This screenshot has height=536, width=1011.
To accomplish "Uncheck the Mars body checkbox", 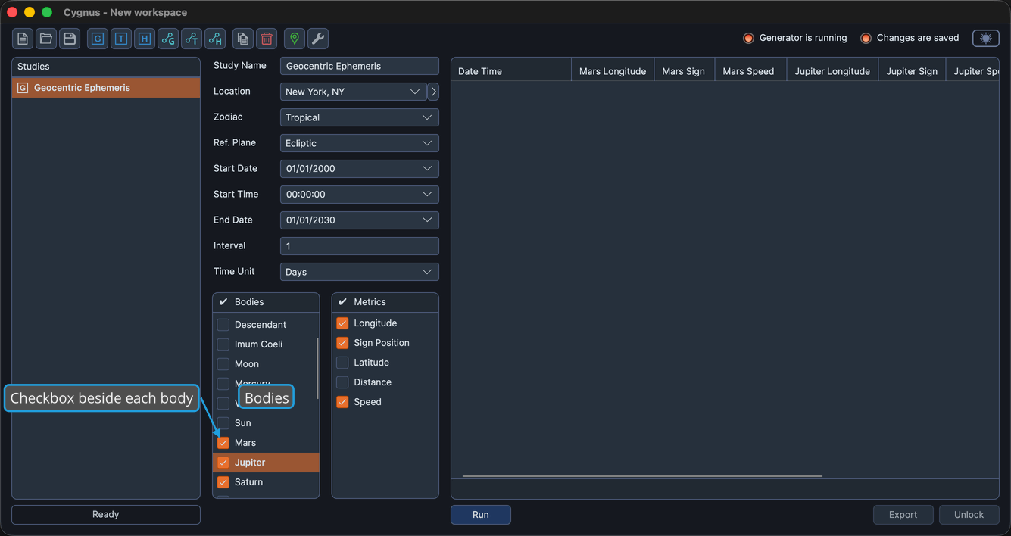I will tap(223, 443).
